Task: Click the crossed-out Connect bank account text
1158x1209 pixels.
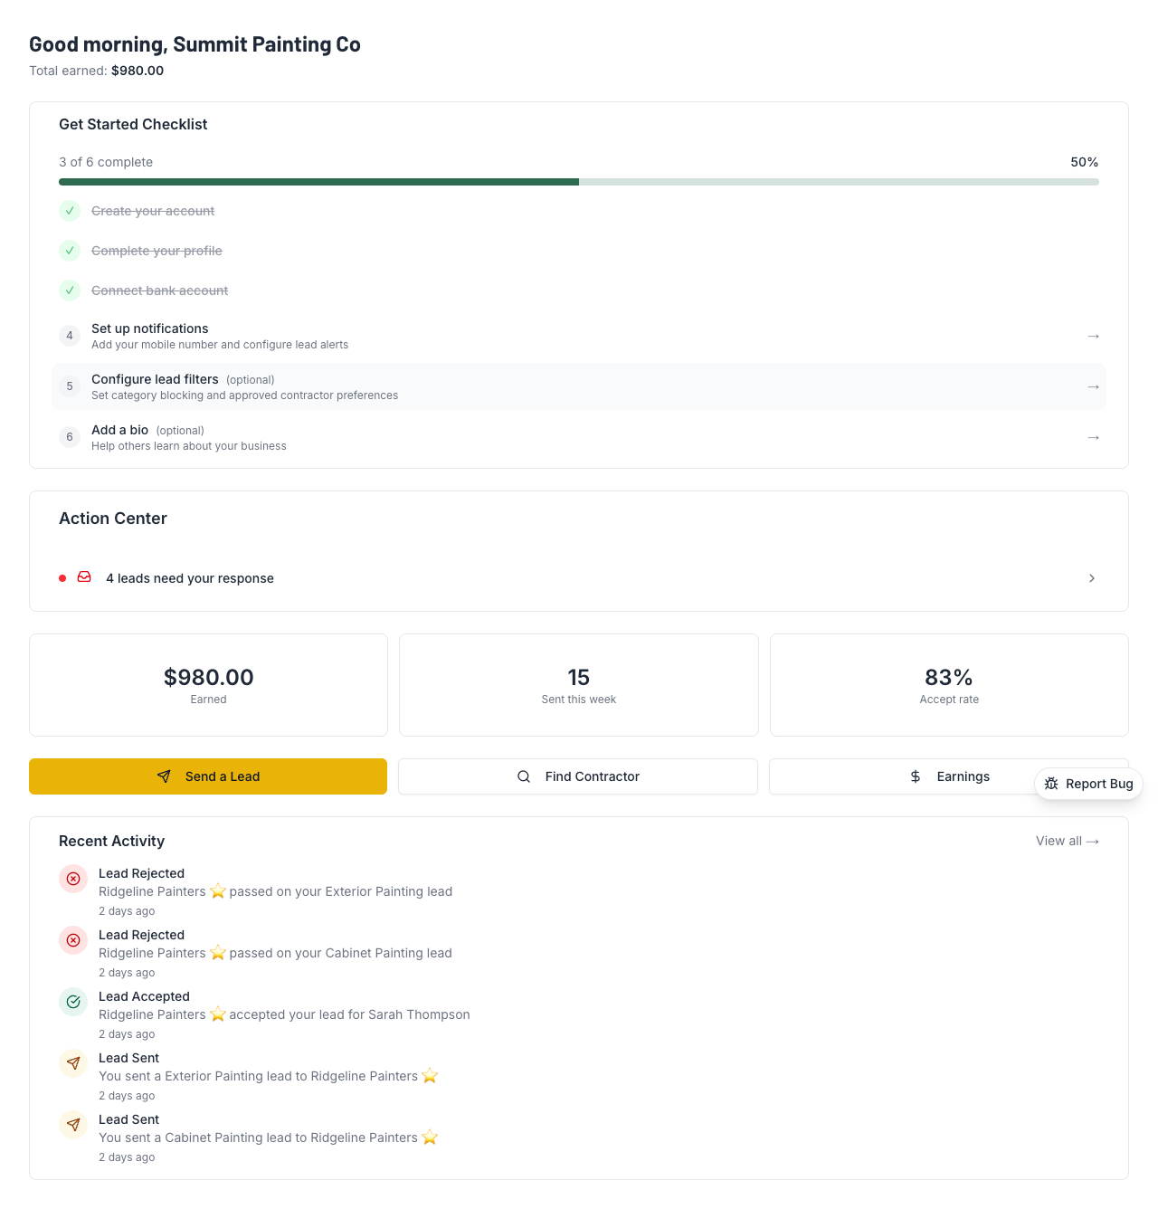Action: 159,290
